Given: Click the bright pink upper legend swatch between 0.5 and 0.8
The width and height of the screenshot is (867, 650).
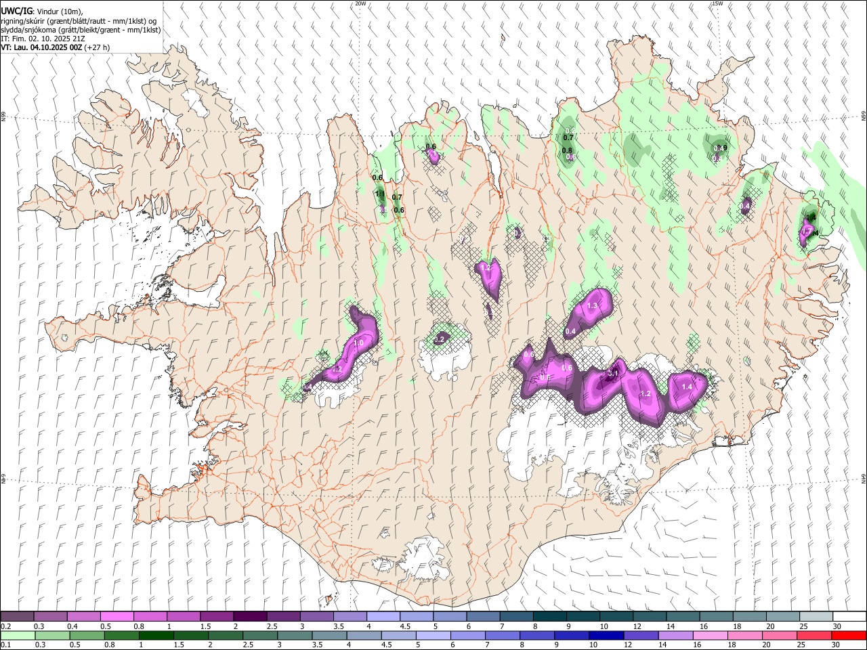Looking at the screenshot, I should (x=117, y=617).
